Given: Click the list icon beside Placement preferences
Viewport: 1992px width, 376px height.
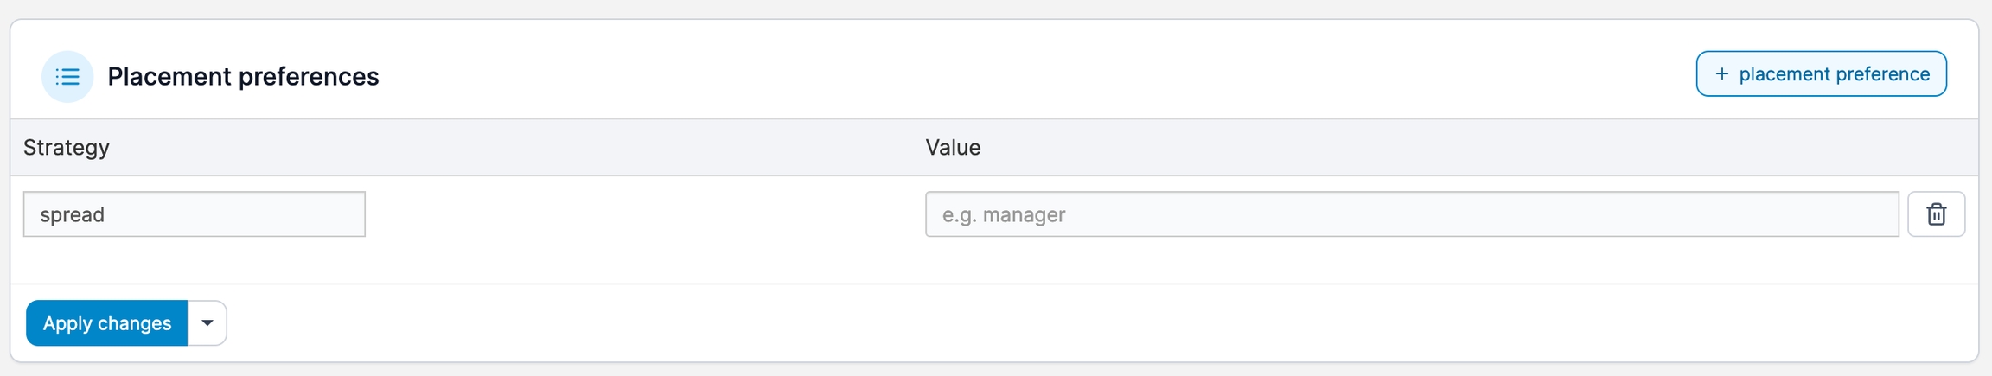Looking at the screenshot, I should (x=67, y=77).
